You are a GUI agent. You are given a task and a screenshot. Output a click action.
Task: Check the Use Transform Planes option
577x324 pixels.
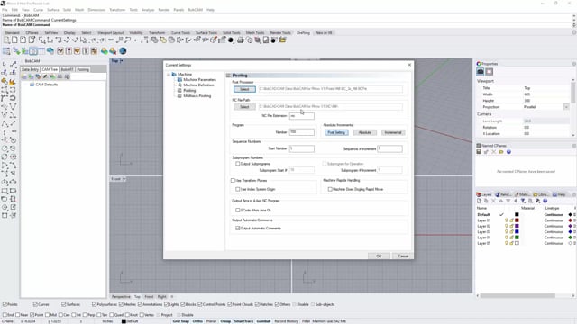(x=233, y=180)
